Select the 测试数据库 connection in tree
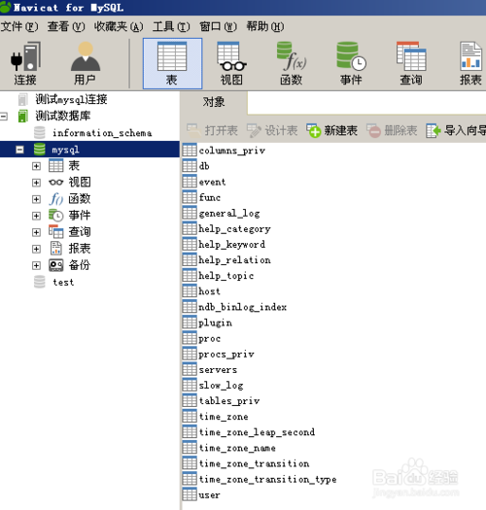This screenshot has width=486, height=510. point(63,116)
